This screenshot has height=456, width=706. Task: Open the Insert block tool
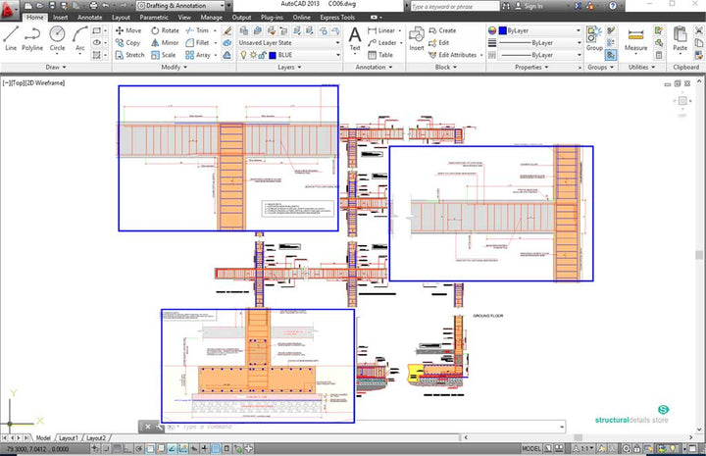coord(417,38)
